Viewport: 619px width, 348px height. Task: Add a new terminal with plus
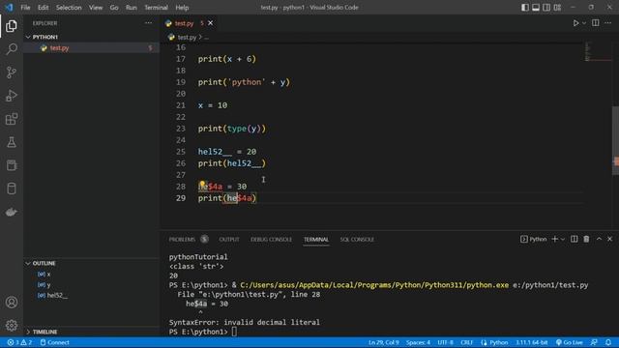click(554, 239)
